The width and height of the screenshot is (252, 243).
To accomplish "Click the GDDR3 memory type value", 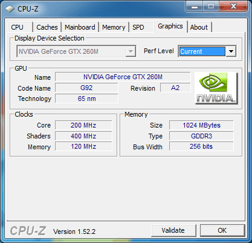I will [x=201, y=136].
